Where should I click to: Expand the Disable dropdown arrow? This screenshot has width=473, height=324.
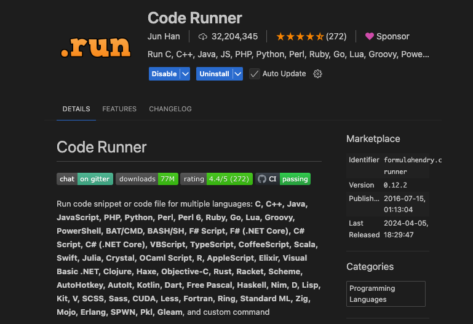pyautogui.click(x=185, y=74)
